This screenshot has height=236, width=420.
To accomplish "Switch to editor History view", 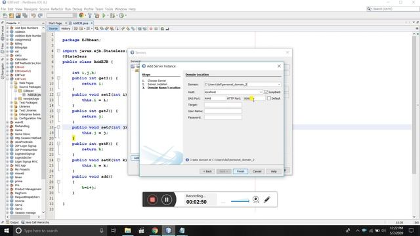I will (x=66, y=29).
